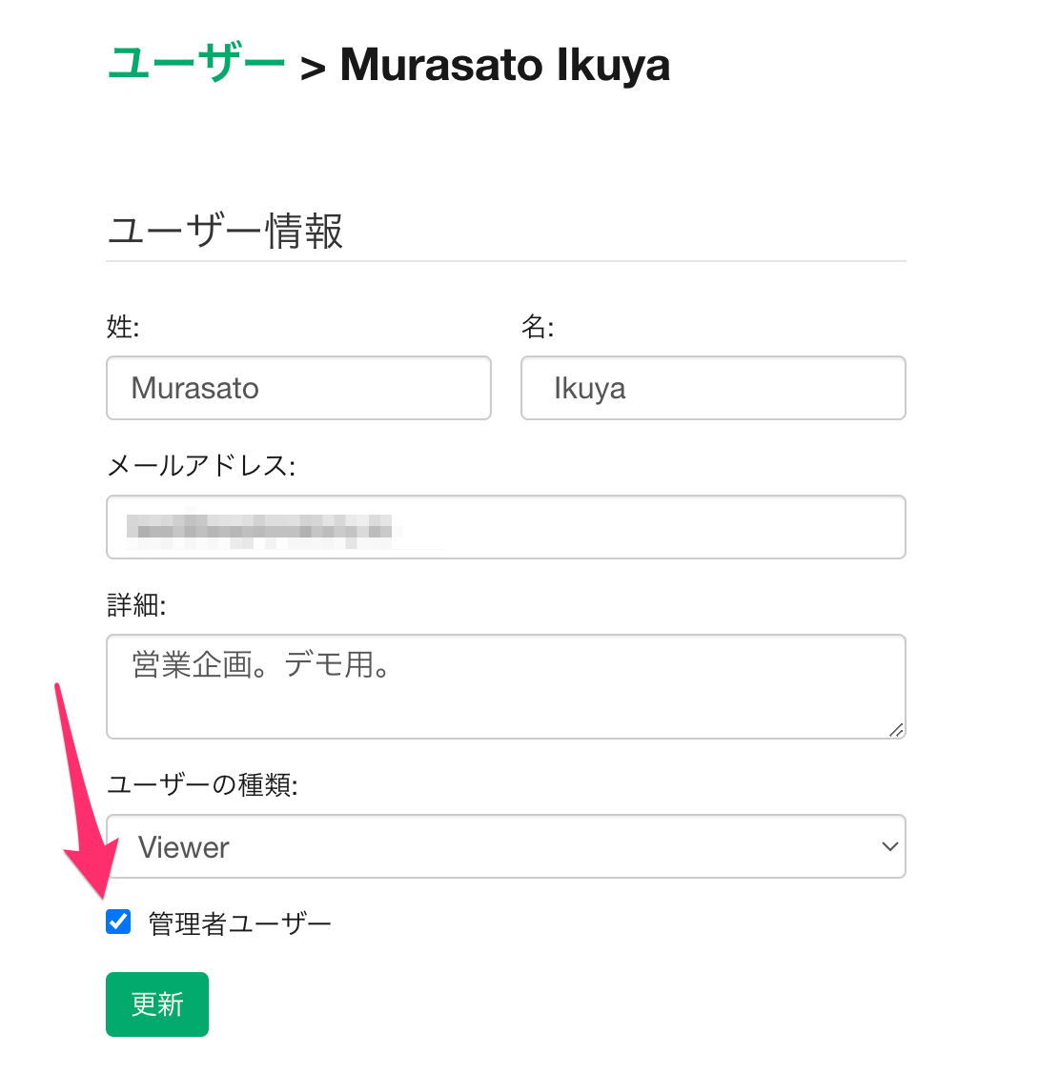Click the 名: field label
This screenshot has height=1075, width=1060.
(x=538, y=327)
